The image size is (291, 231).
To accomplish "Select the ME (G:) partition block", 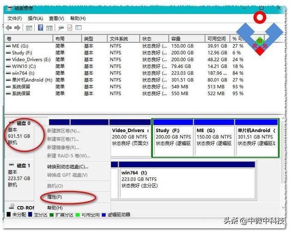I will (x=214, y=138).
